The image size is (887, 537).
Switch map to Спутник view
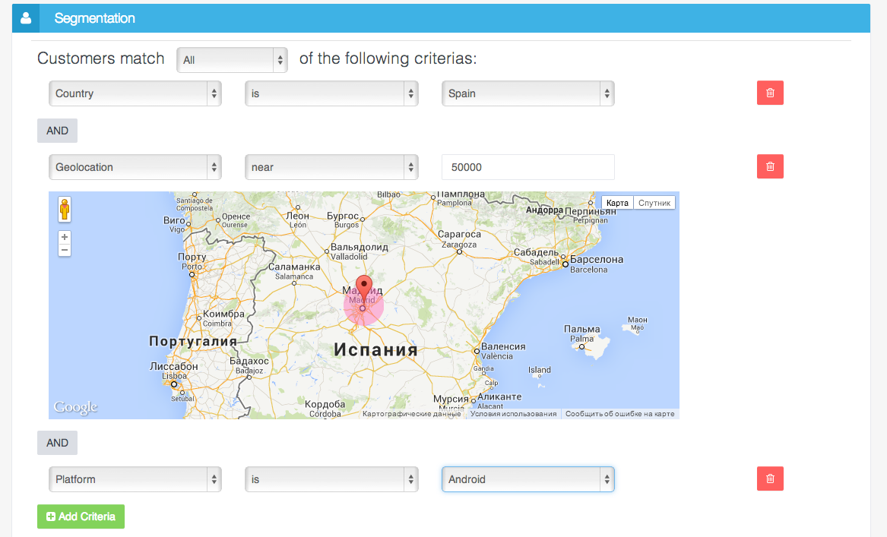(x=654, y=203)
